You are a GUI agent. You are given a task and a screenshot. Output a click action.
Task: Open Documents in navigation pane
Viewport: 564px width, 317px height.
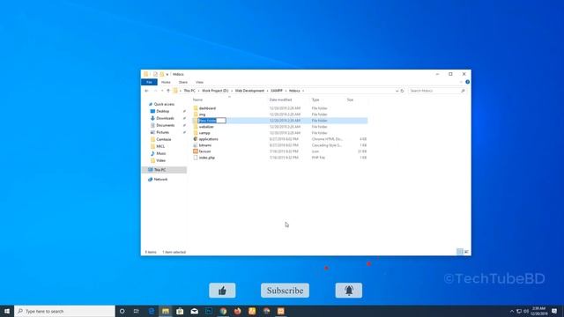coord(166,125)
